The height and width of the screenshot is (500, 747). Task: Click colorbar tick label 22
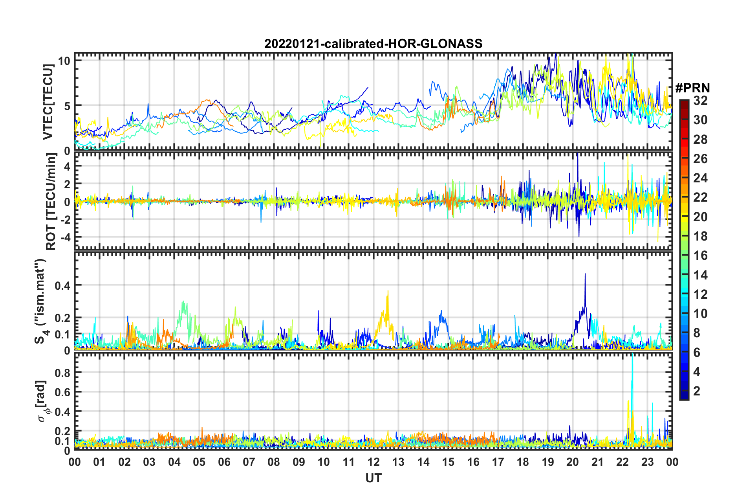coord(700,197)
